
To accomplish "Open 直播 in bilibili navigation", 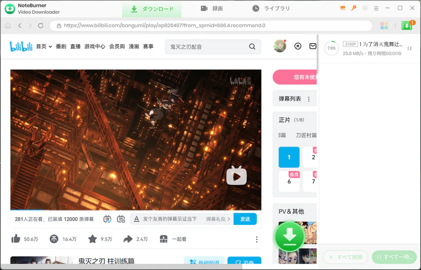I will pos(75,46).
